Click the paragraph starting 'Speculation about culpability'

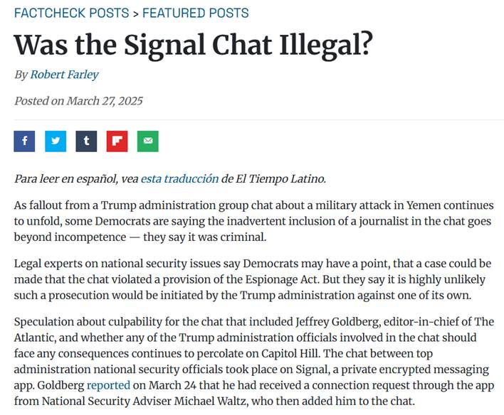pyautogui.click(x=254, y=361)
